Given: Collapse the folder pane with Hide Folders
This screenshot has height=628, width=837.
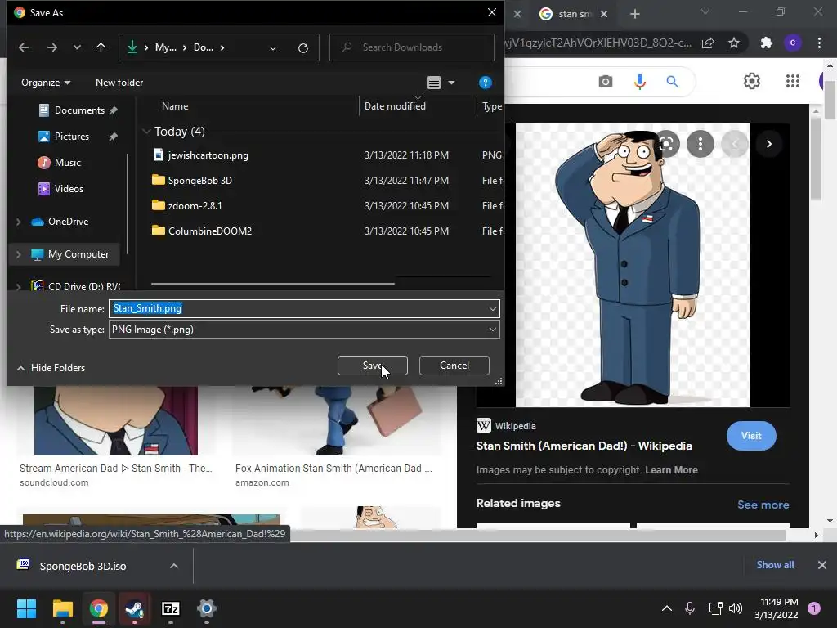Looking at the screenshot, I should 51,368.
